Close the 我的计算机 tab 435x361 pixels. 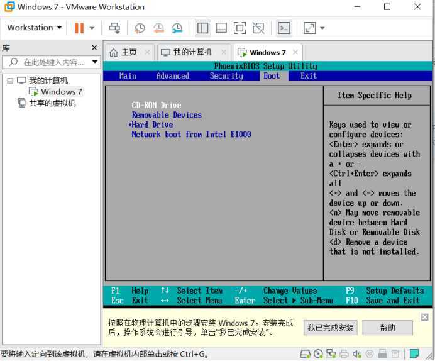click(x=224, y=52)
